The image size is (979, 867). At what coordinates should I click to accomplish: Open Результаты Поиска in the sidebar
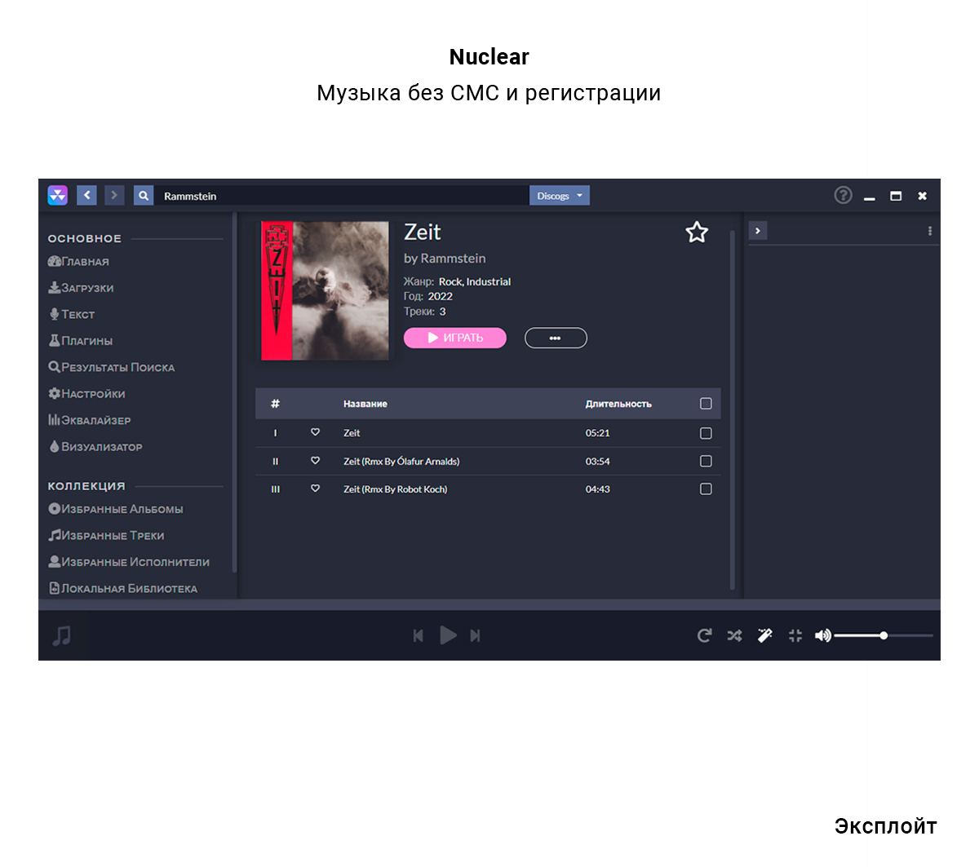[x=111, y=367]
